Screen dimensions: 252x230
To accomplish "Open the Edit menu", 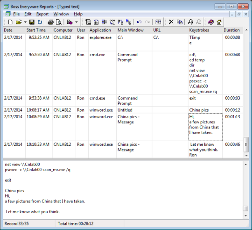I will click(x=28, y=14).
